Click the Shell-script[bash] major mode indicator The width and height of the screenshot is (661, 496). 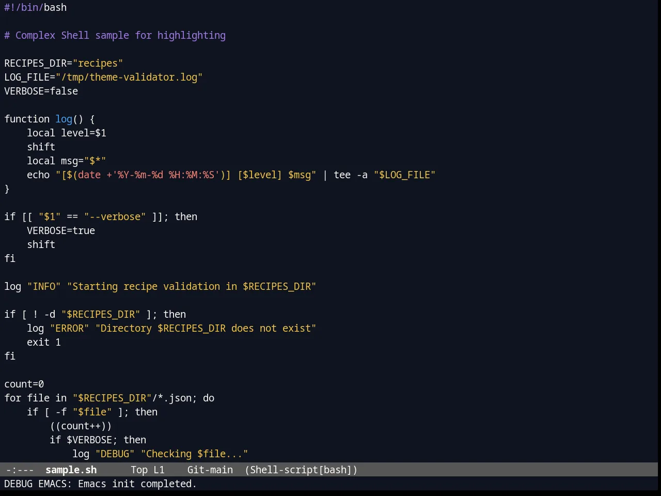(x=301, y=470)
